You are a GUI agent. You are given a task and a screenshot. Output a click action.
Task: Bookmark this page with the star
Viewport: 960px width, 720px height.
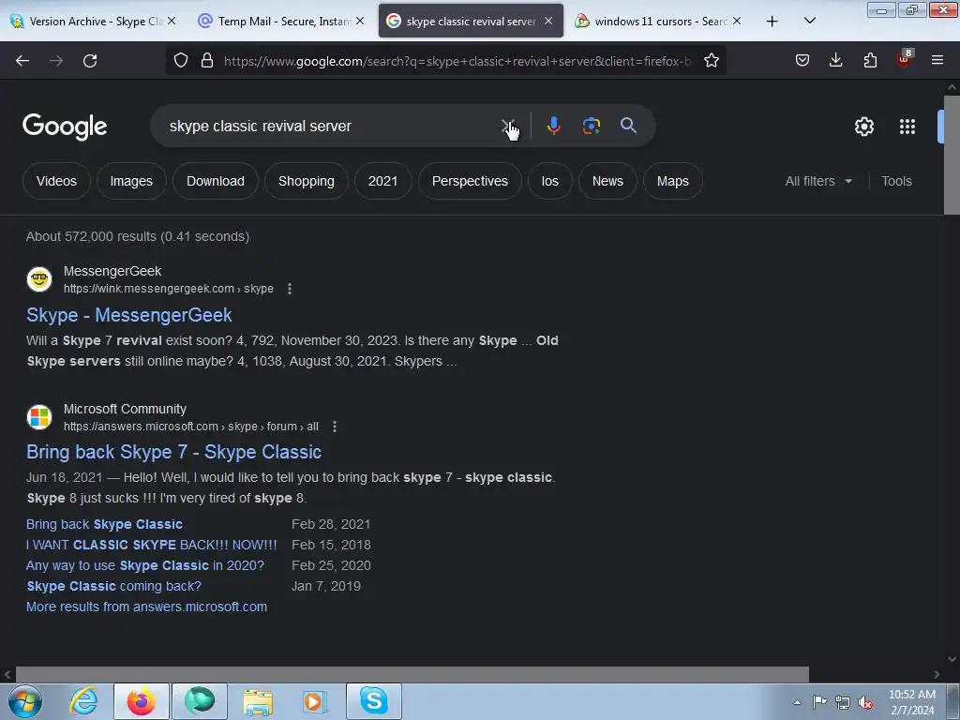(x=711, y=61)
